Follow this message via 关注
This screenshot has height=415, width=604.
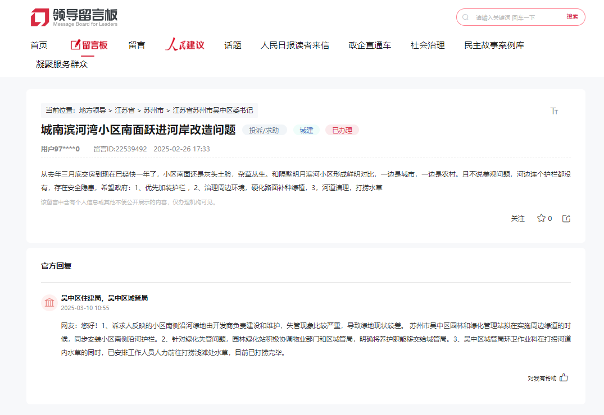click(518, 219)
